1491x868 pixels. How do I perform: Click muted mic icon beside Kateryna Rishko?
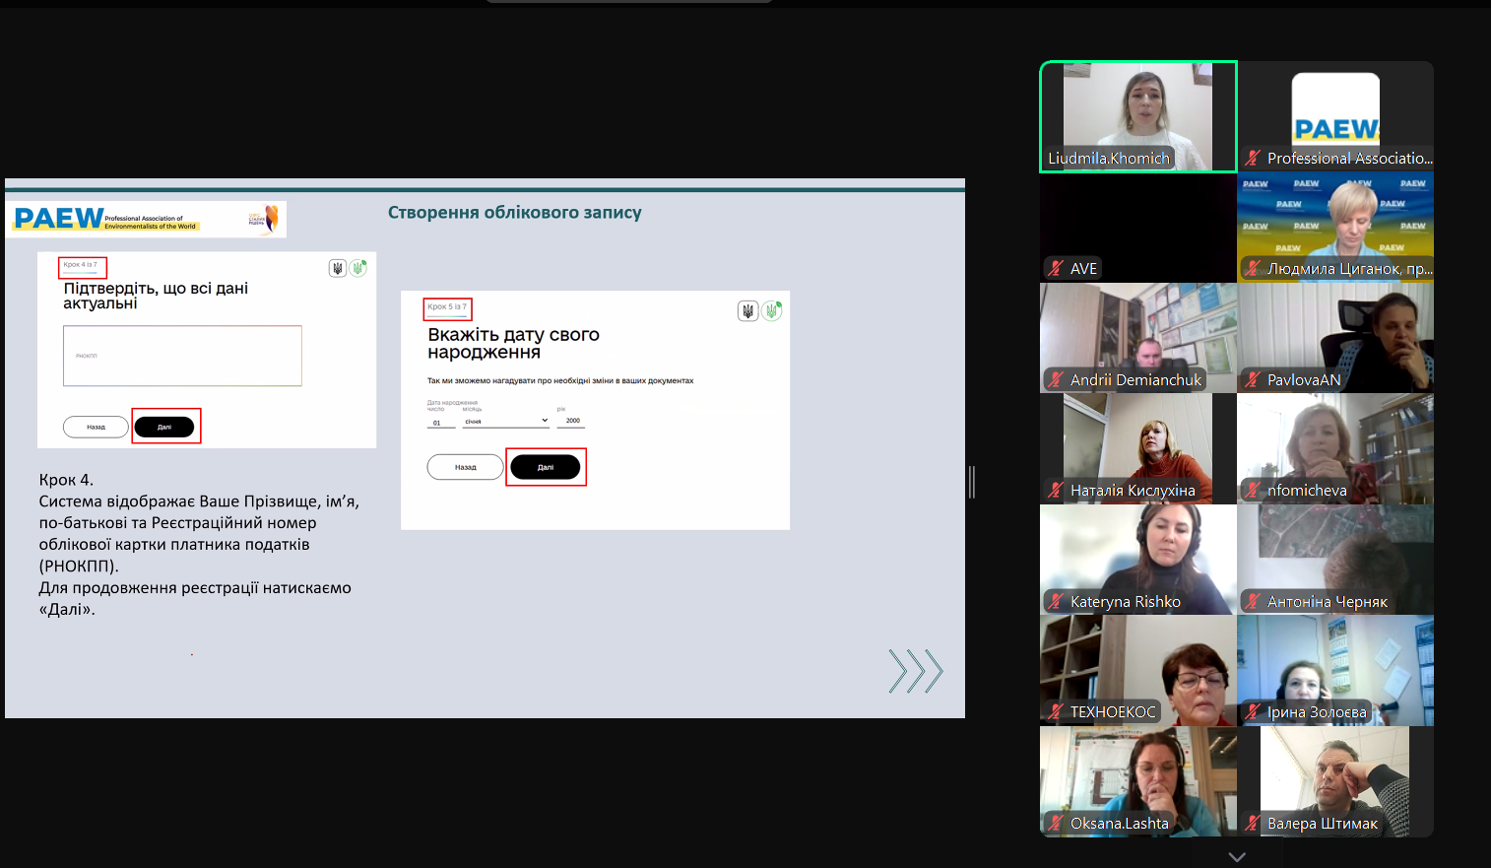click(x=1056, y=601)
